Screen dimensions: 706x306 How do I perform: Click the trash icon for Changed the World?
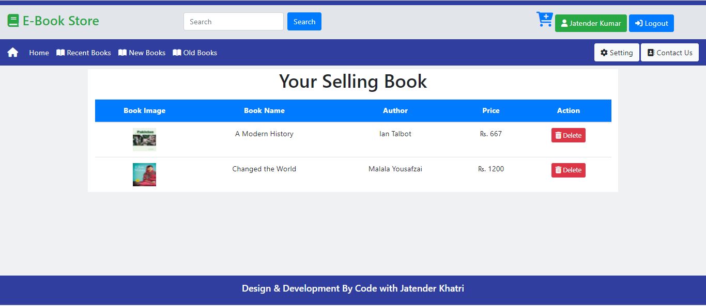pos(558,170)
